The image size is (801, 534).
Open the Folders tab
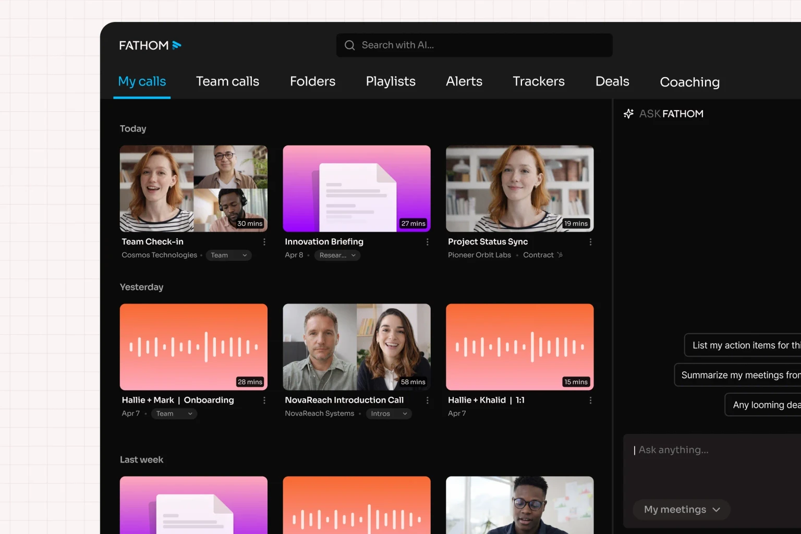312,81
